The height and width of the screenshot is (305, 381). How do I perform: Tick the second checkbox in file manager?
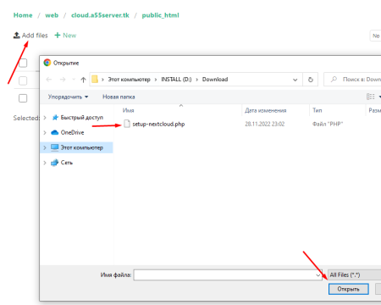(23, 80)
